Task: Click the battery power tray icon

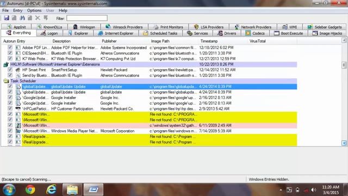Action: pyautogui.click(x=297, y=190)
